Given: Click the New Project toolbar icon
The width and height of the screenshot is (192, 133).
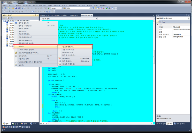Looking at the screenshot, I should click(x=5, y=8).
